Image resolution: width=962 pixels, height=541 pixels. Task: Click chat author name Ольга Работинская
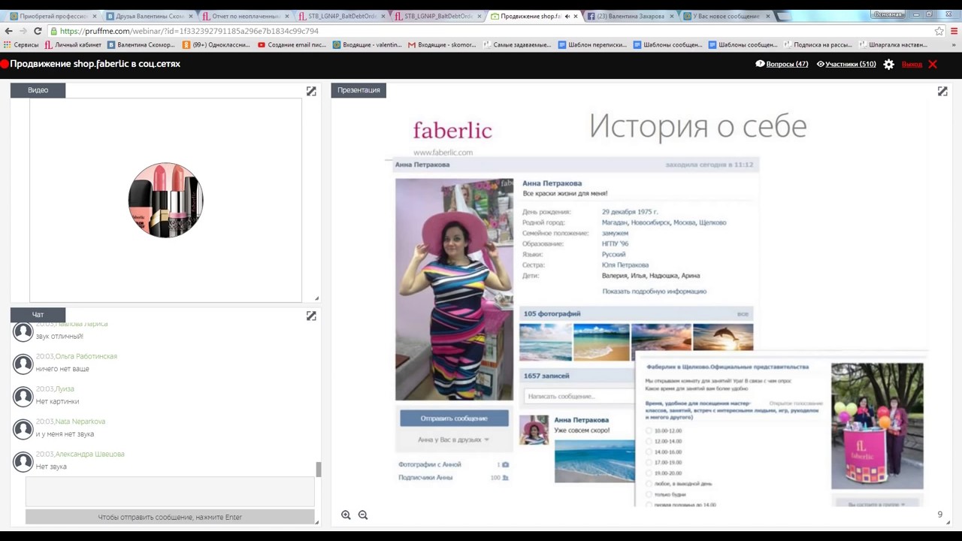(86, 356)
